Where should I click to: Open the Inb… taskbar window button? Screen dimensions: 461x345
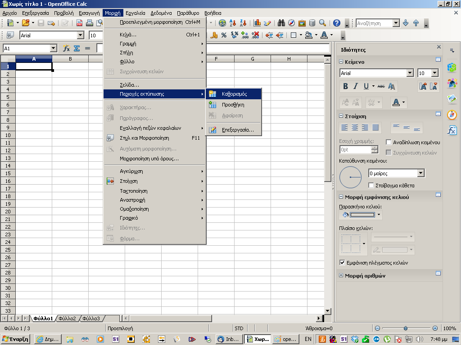229,339
